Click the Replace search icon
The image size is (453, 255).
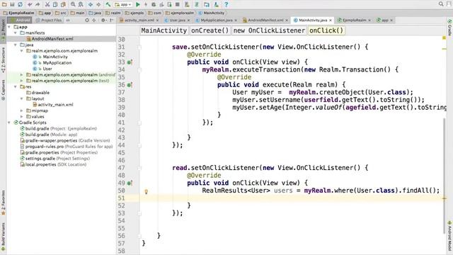point(81,4)
